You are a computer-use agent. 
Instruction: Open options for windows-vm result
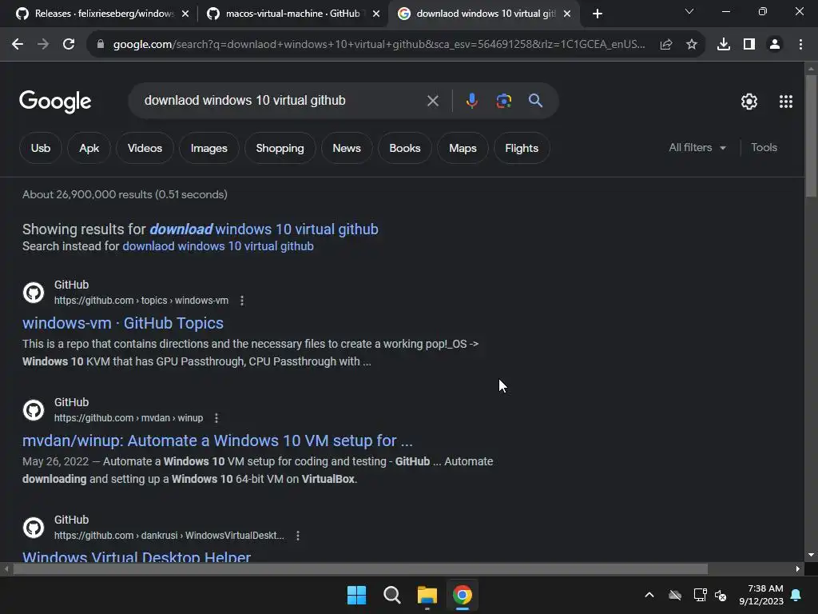click(241, 301)
